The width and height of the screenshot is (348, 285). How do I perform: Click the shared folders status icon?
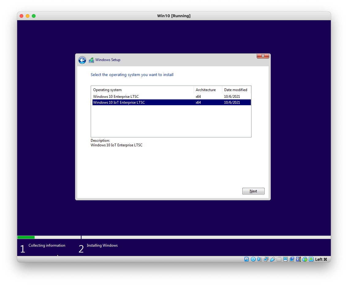[x=279, y=259]
